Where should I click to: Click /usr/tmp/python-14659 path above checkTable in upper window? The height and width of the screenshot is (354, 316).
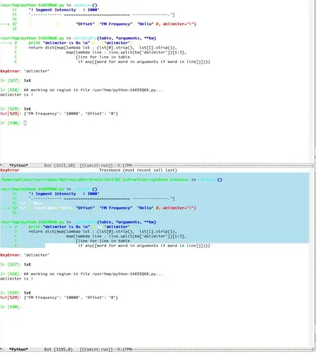tap(32, 38)
